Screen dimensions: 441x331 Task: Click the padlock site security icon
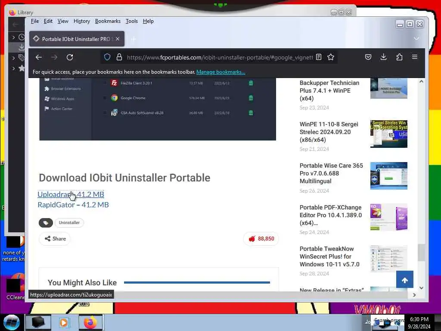119,57
